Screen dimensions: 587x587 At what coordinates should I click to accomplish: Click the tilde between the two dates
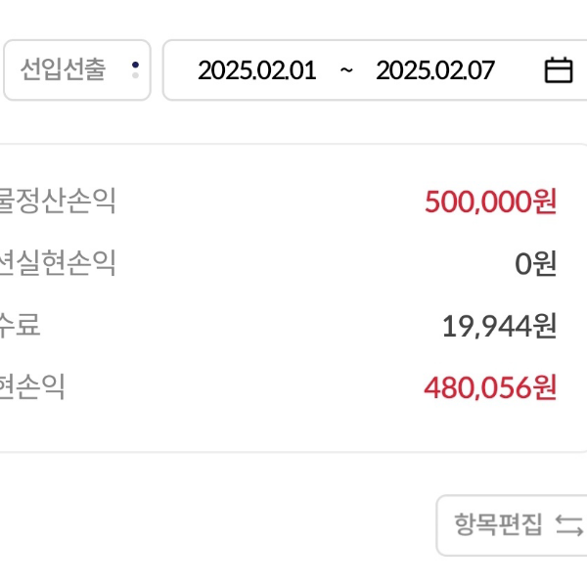[346, 70]
